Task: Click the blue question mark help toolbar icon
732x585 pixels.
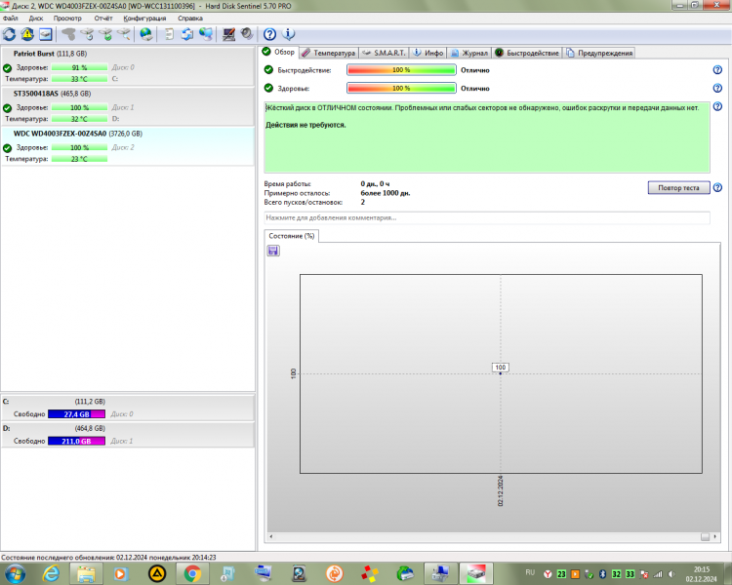Action: (269, 34)
